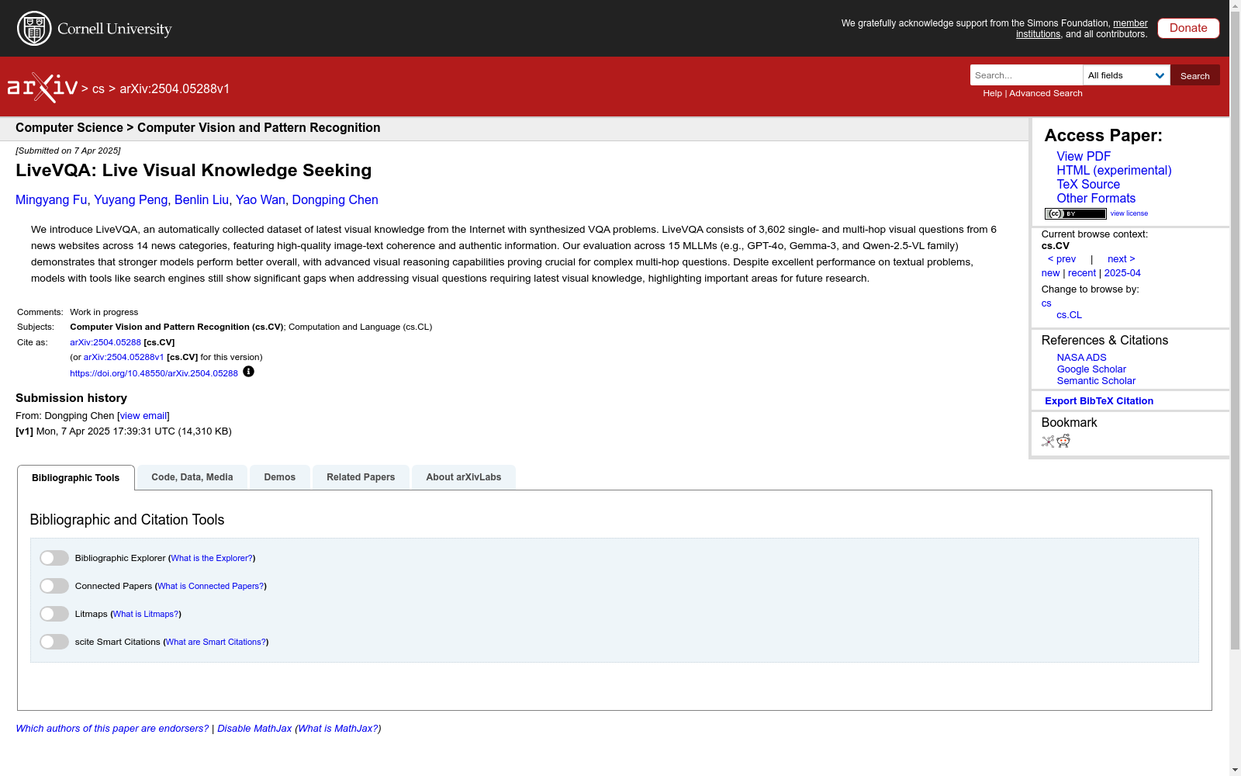The height and width of the screenshot is (776, 1241).
Task: Open the new listings link
Action: [x=1050, y=273]
